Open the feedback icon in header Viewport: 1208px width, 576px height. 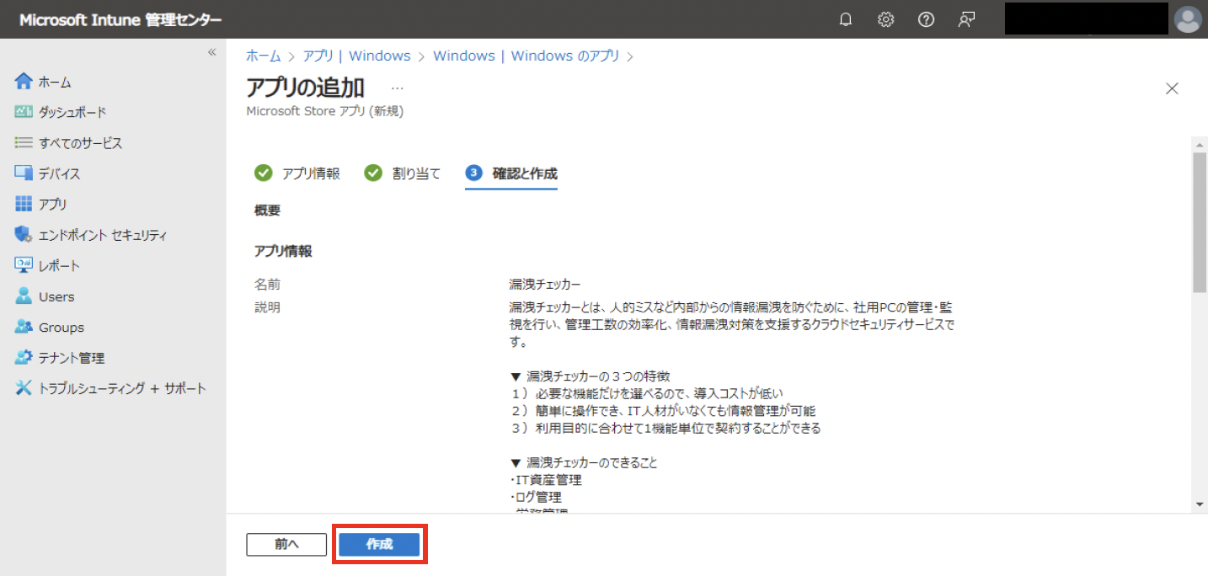coord(967,20)
